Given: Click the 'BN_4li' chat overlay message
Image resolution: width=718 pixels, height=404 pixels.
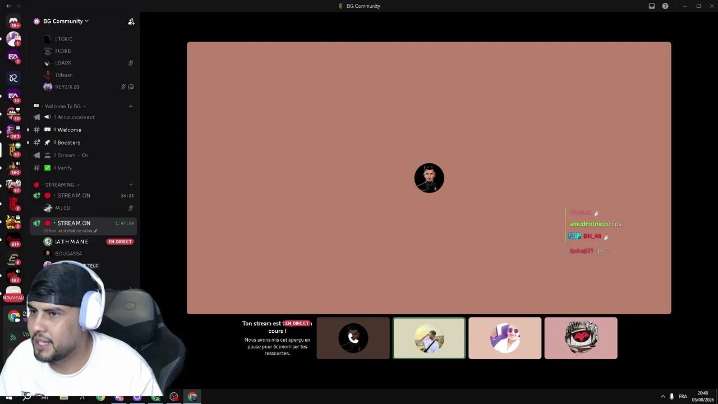Looking at the screenshot, I should tap(588, 236).
